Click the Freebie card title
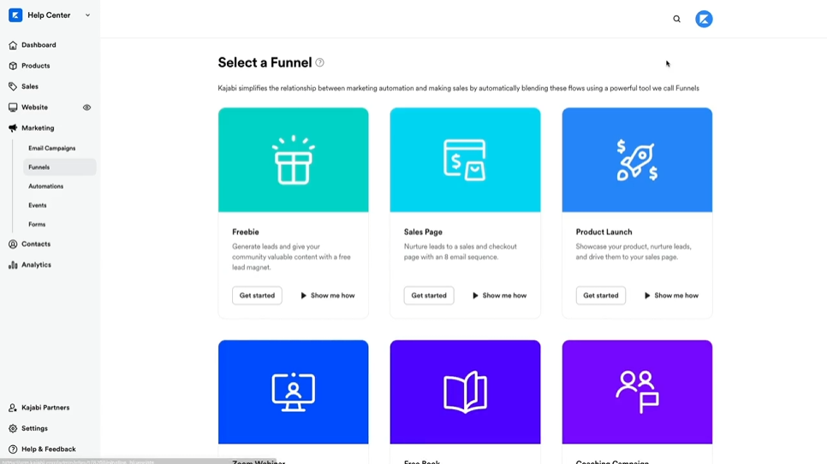827x464 pixels. [245, 232]
